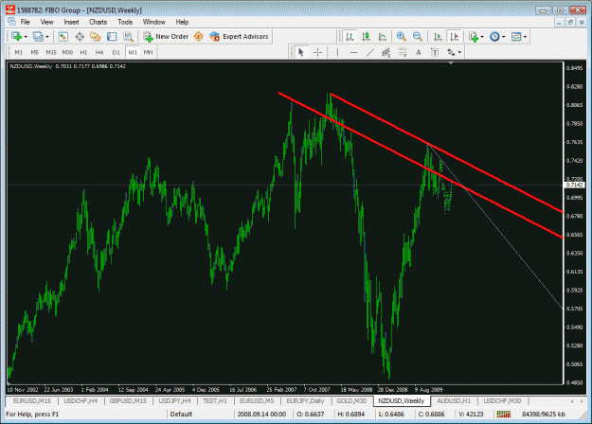This screenshot has height=424, width=592.
Task: Open the File menu
Action: click(25, 22)
